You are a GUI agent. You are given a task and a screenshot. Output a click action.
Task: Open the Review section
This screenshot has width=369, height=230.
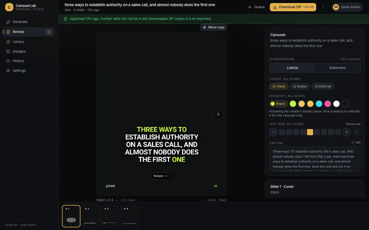point(29,32)
